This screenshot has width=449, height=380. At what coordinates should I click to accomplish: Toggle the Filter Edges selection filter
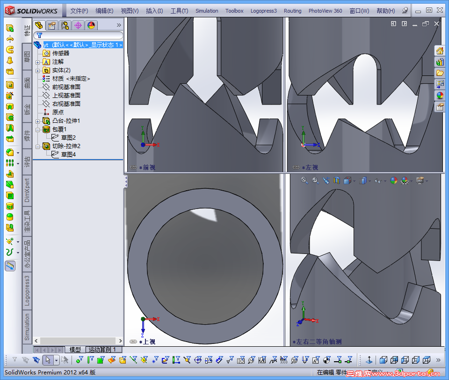[90, 360]
